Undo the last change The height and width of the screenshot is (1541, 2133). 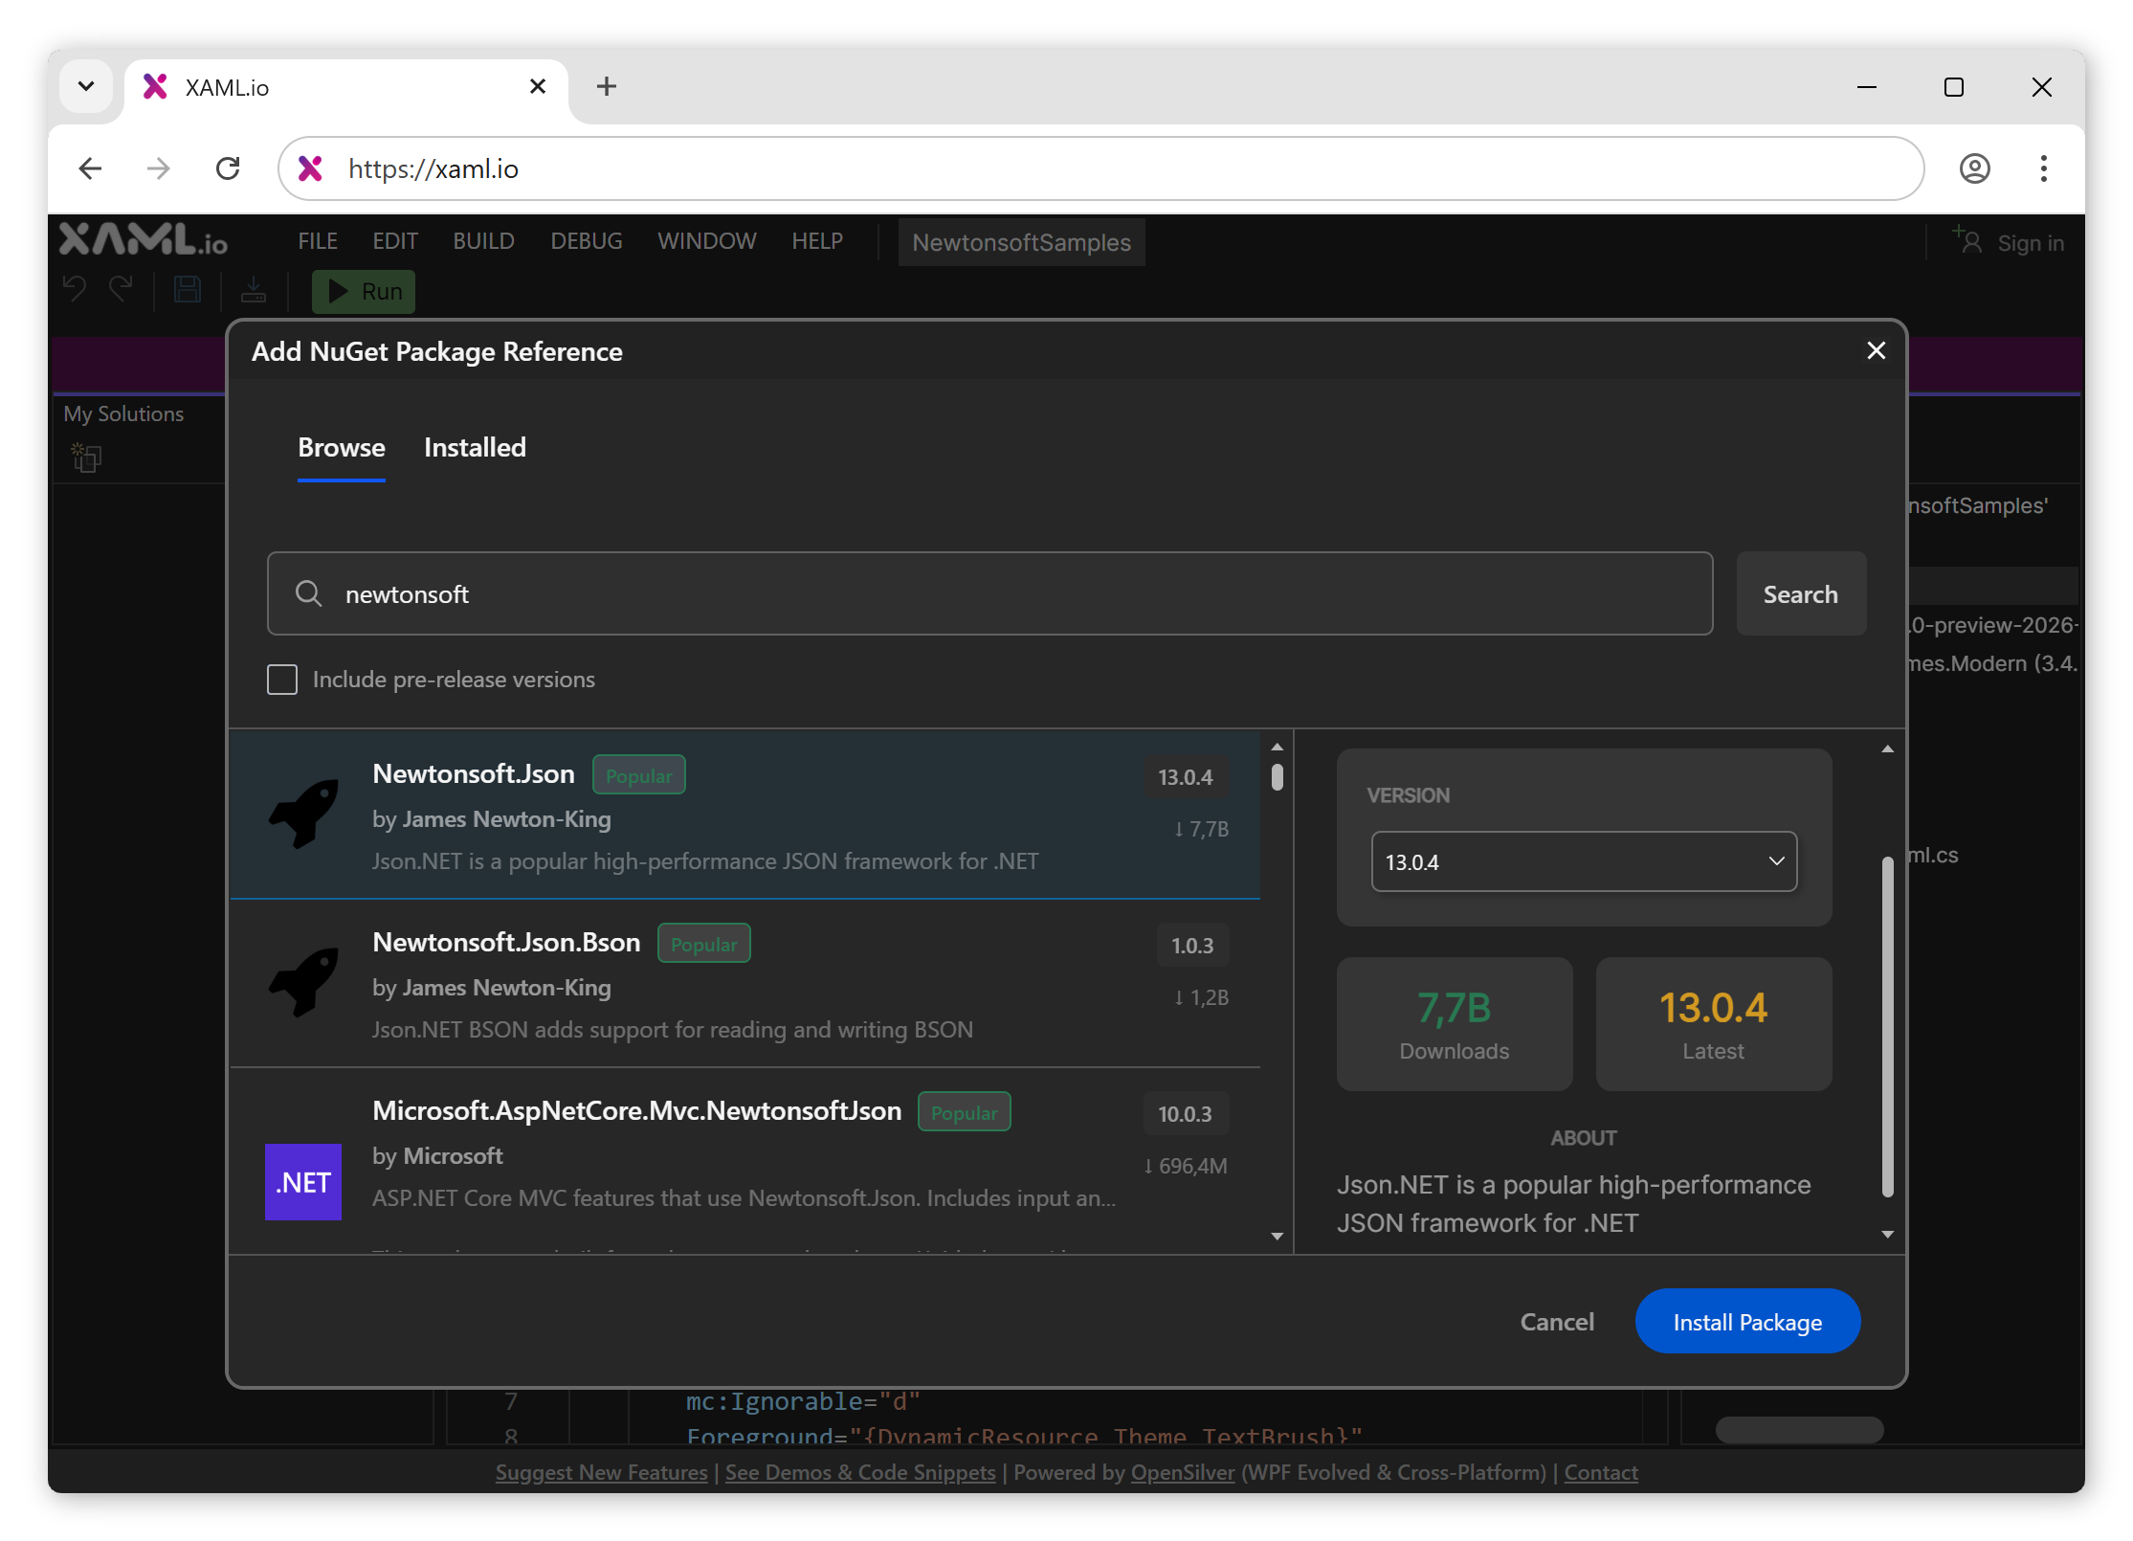(74, 289)
